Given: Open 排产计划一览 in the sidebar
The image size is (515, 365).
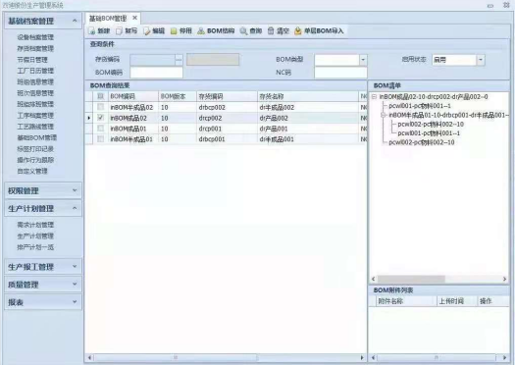Looking at the screenshot, I should [35, 247].
